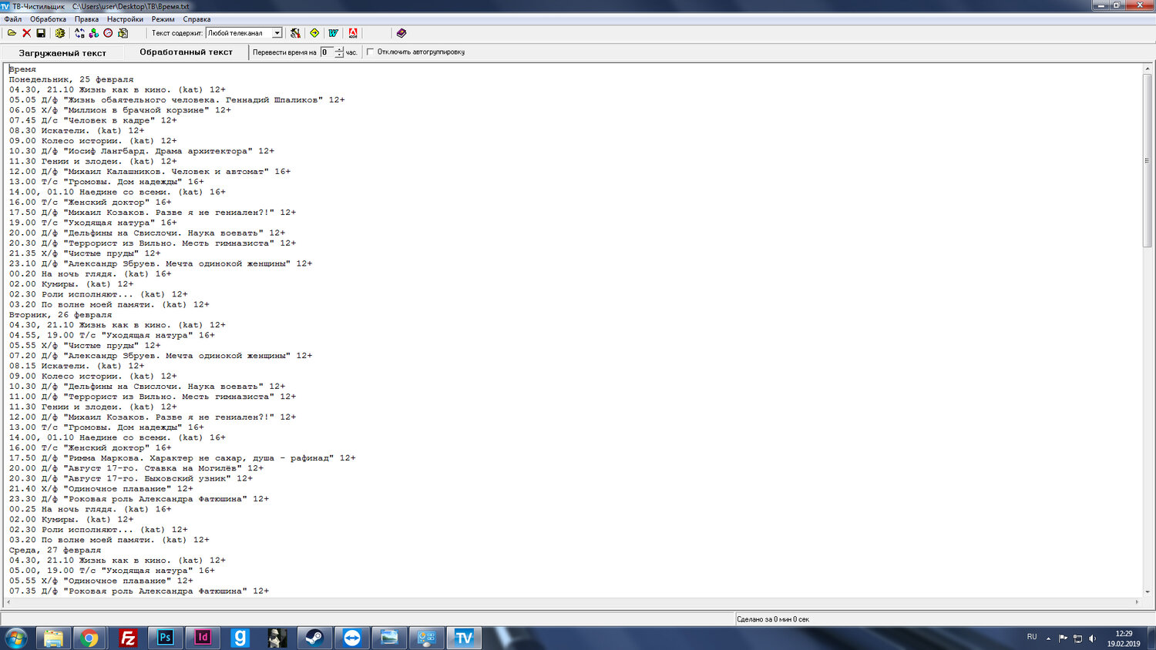This screenshot has height=650, width=1156.
Task: Click the time shift hours input field
Action: [328, 52]
